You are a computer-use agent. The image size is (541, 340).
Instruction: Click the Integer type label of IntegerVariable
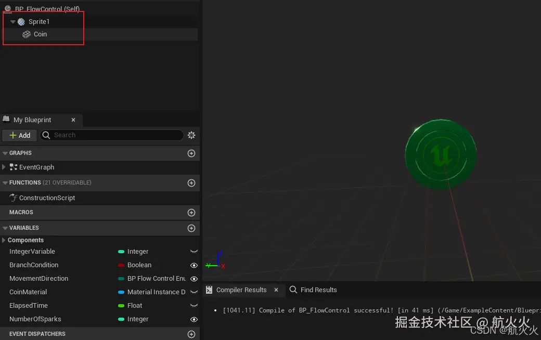pyautogui.click(x=138, y=252)
